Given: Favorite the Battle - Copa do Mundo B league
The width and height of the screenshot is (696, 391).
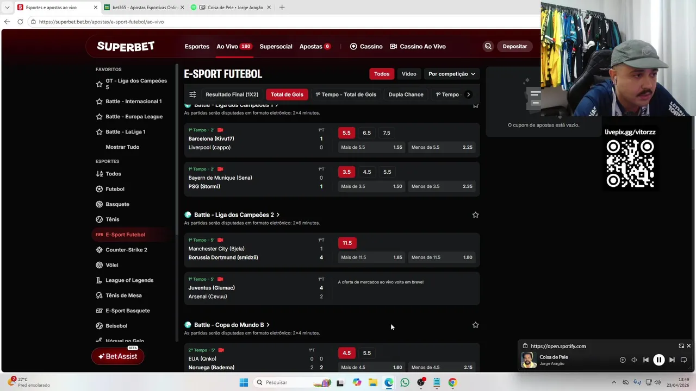Looking at the screenshot, I should tap(475, 325).
